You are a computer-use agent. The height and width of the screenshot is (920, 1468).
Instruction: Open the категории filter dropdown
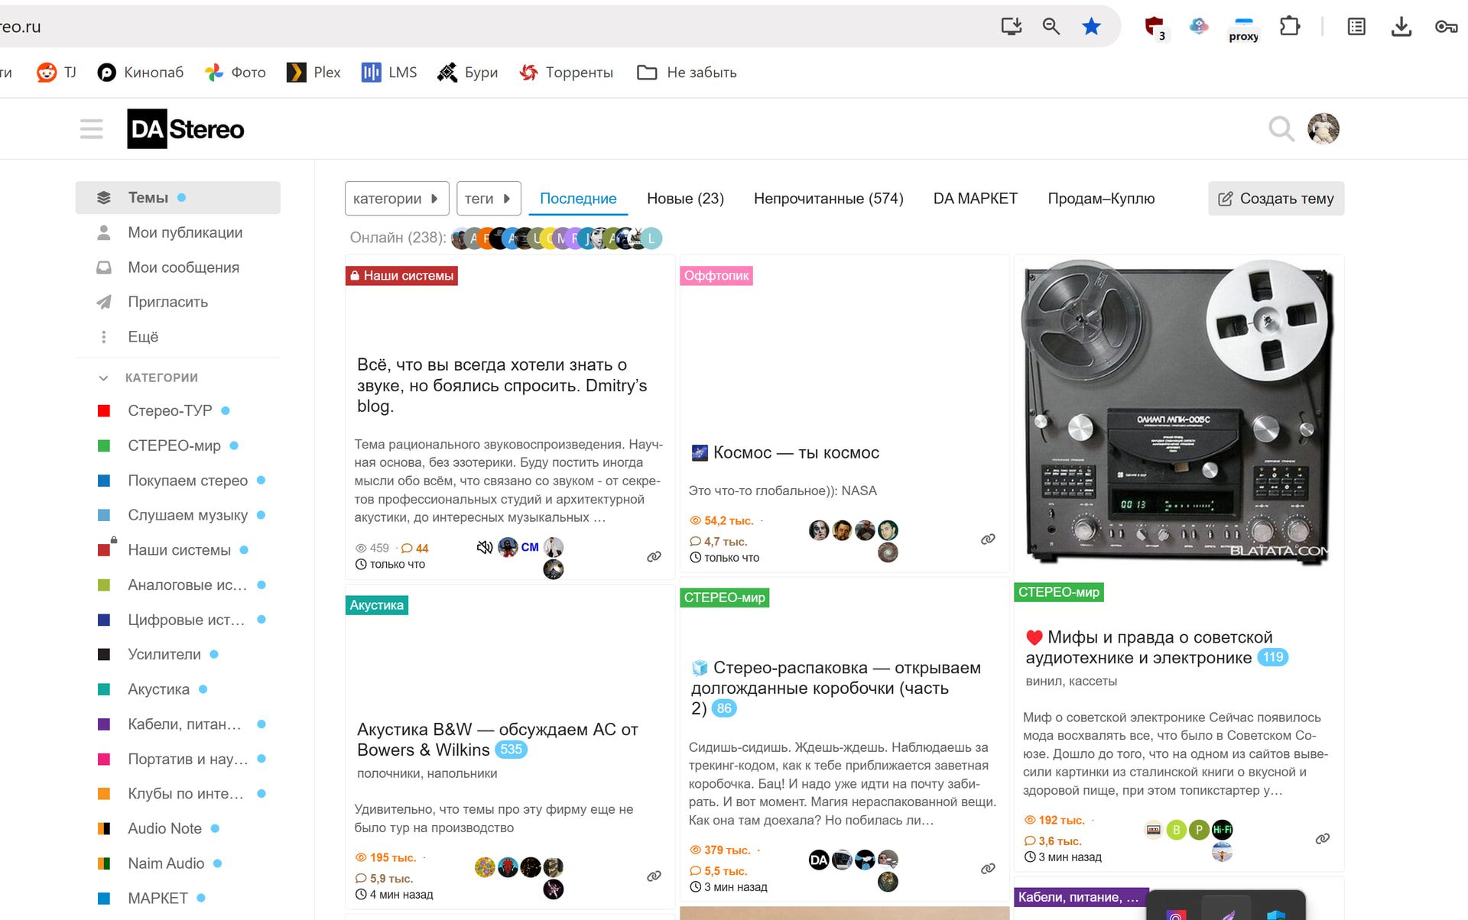(x=395, y=199)
